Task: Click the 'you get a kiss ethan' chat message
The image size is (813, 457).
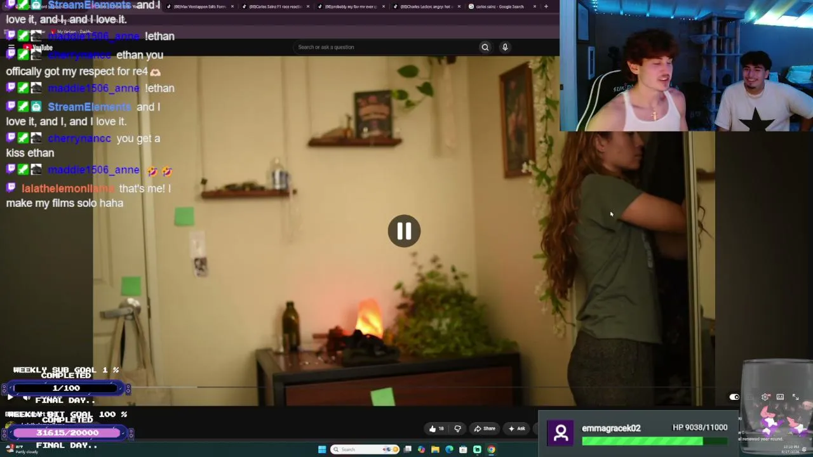Action: coord(83,145)
